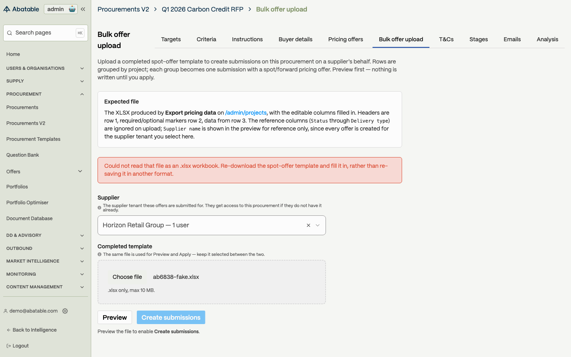Viewport: 571px width, 357px height.
Task: Open settings gear next to demo@abatable.com
Action: tap(65, 311)
